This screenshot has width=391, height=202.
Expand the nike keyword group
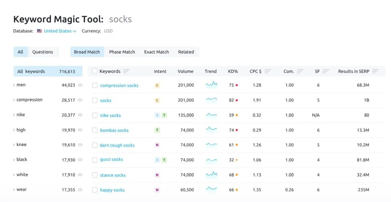pos(14,115)
